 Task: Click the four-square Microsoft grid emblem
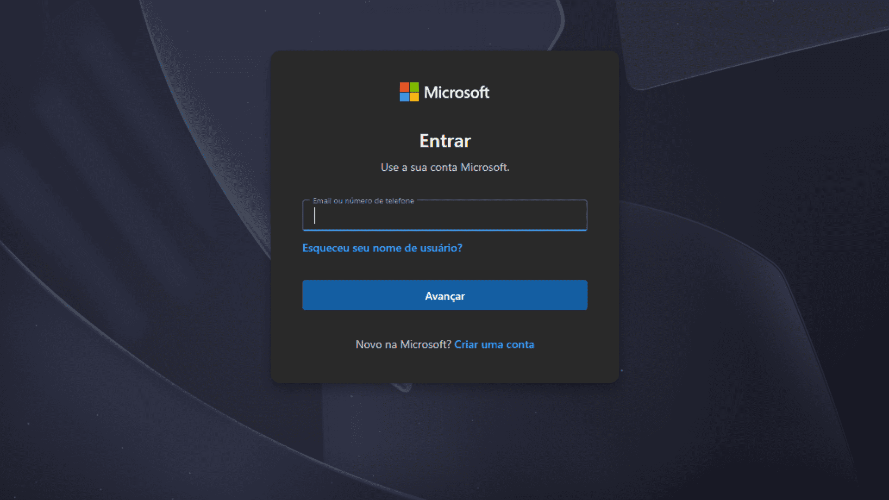[x=409, y=93]
